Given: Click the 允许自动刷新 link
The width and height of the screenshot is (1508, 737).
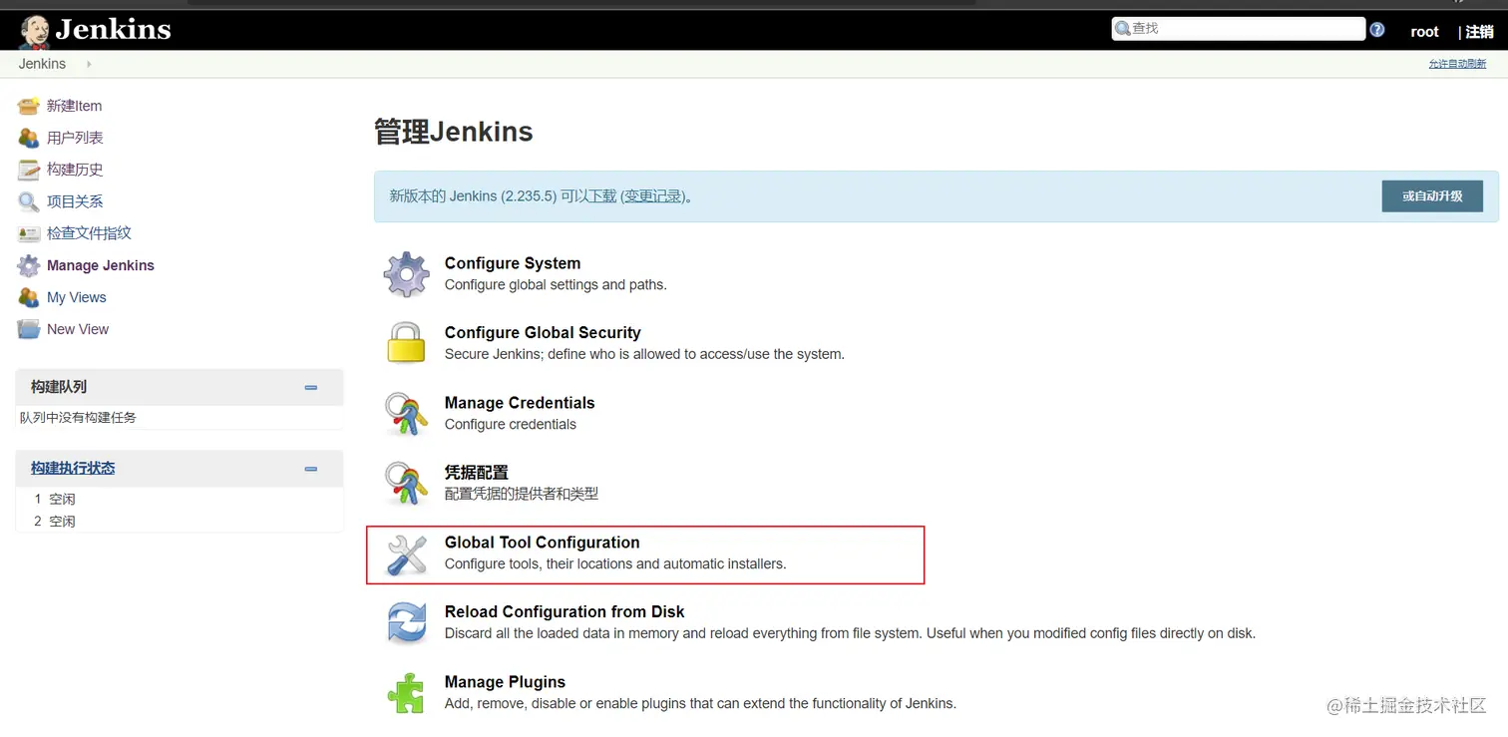Looking at the screenshot, I should click(1457, 64).
